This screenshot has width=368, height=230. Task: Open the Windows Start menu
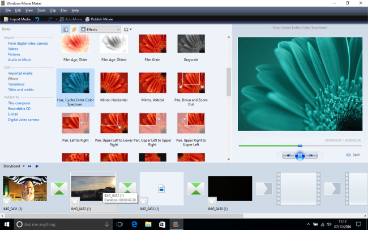tap(7, 224)
